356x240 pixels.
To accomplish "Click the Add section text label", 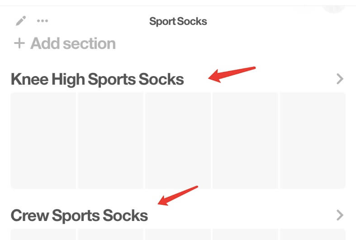I will [x=73, y=43].
